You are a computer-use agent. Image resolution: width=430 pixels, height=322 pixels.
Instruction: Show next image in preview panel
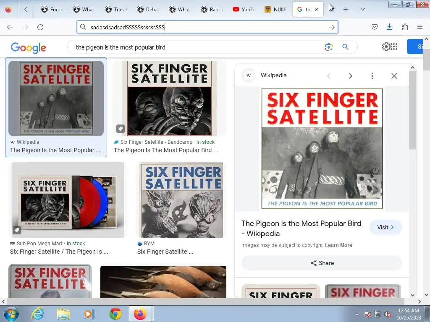pos(351,76)
